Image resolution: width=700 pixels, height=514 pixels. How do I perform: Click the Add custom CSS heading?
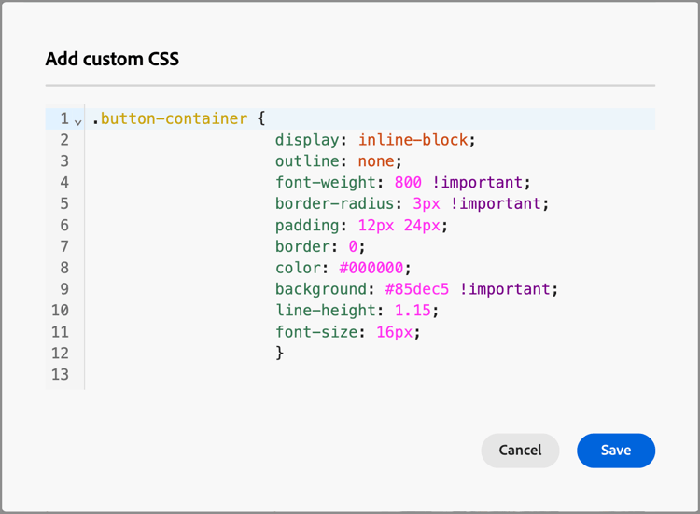point(112,60)
